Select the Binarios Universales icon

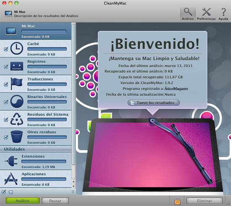tap(17, 101)
